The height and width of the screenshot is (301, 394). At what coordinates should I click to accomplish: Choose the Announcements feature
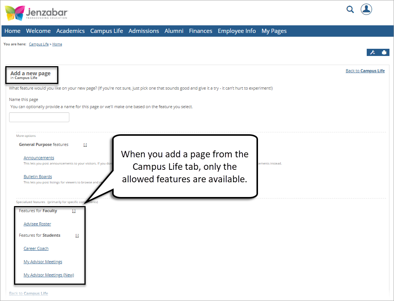(39, 158)
